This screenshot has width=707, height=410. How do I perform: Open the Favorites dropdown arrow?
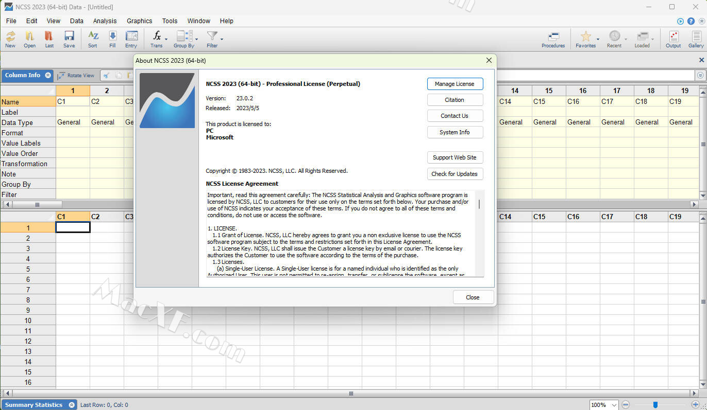tap(598, 39)
